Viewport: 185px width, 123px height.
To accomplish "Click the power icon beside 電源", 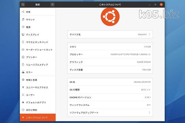I will (23, 27).
